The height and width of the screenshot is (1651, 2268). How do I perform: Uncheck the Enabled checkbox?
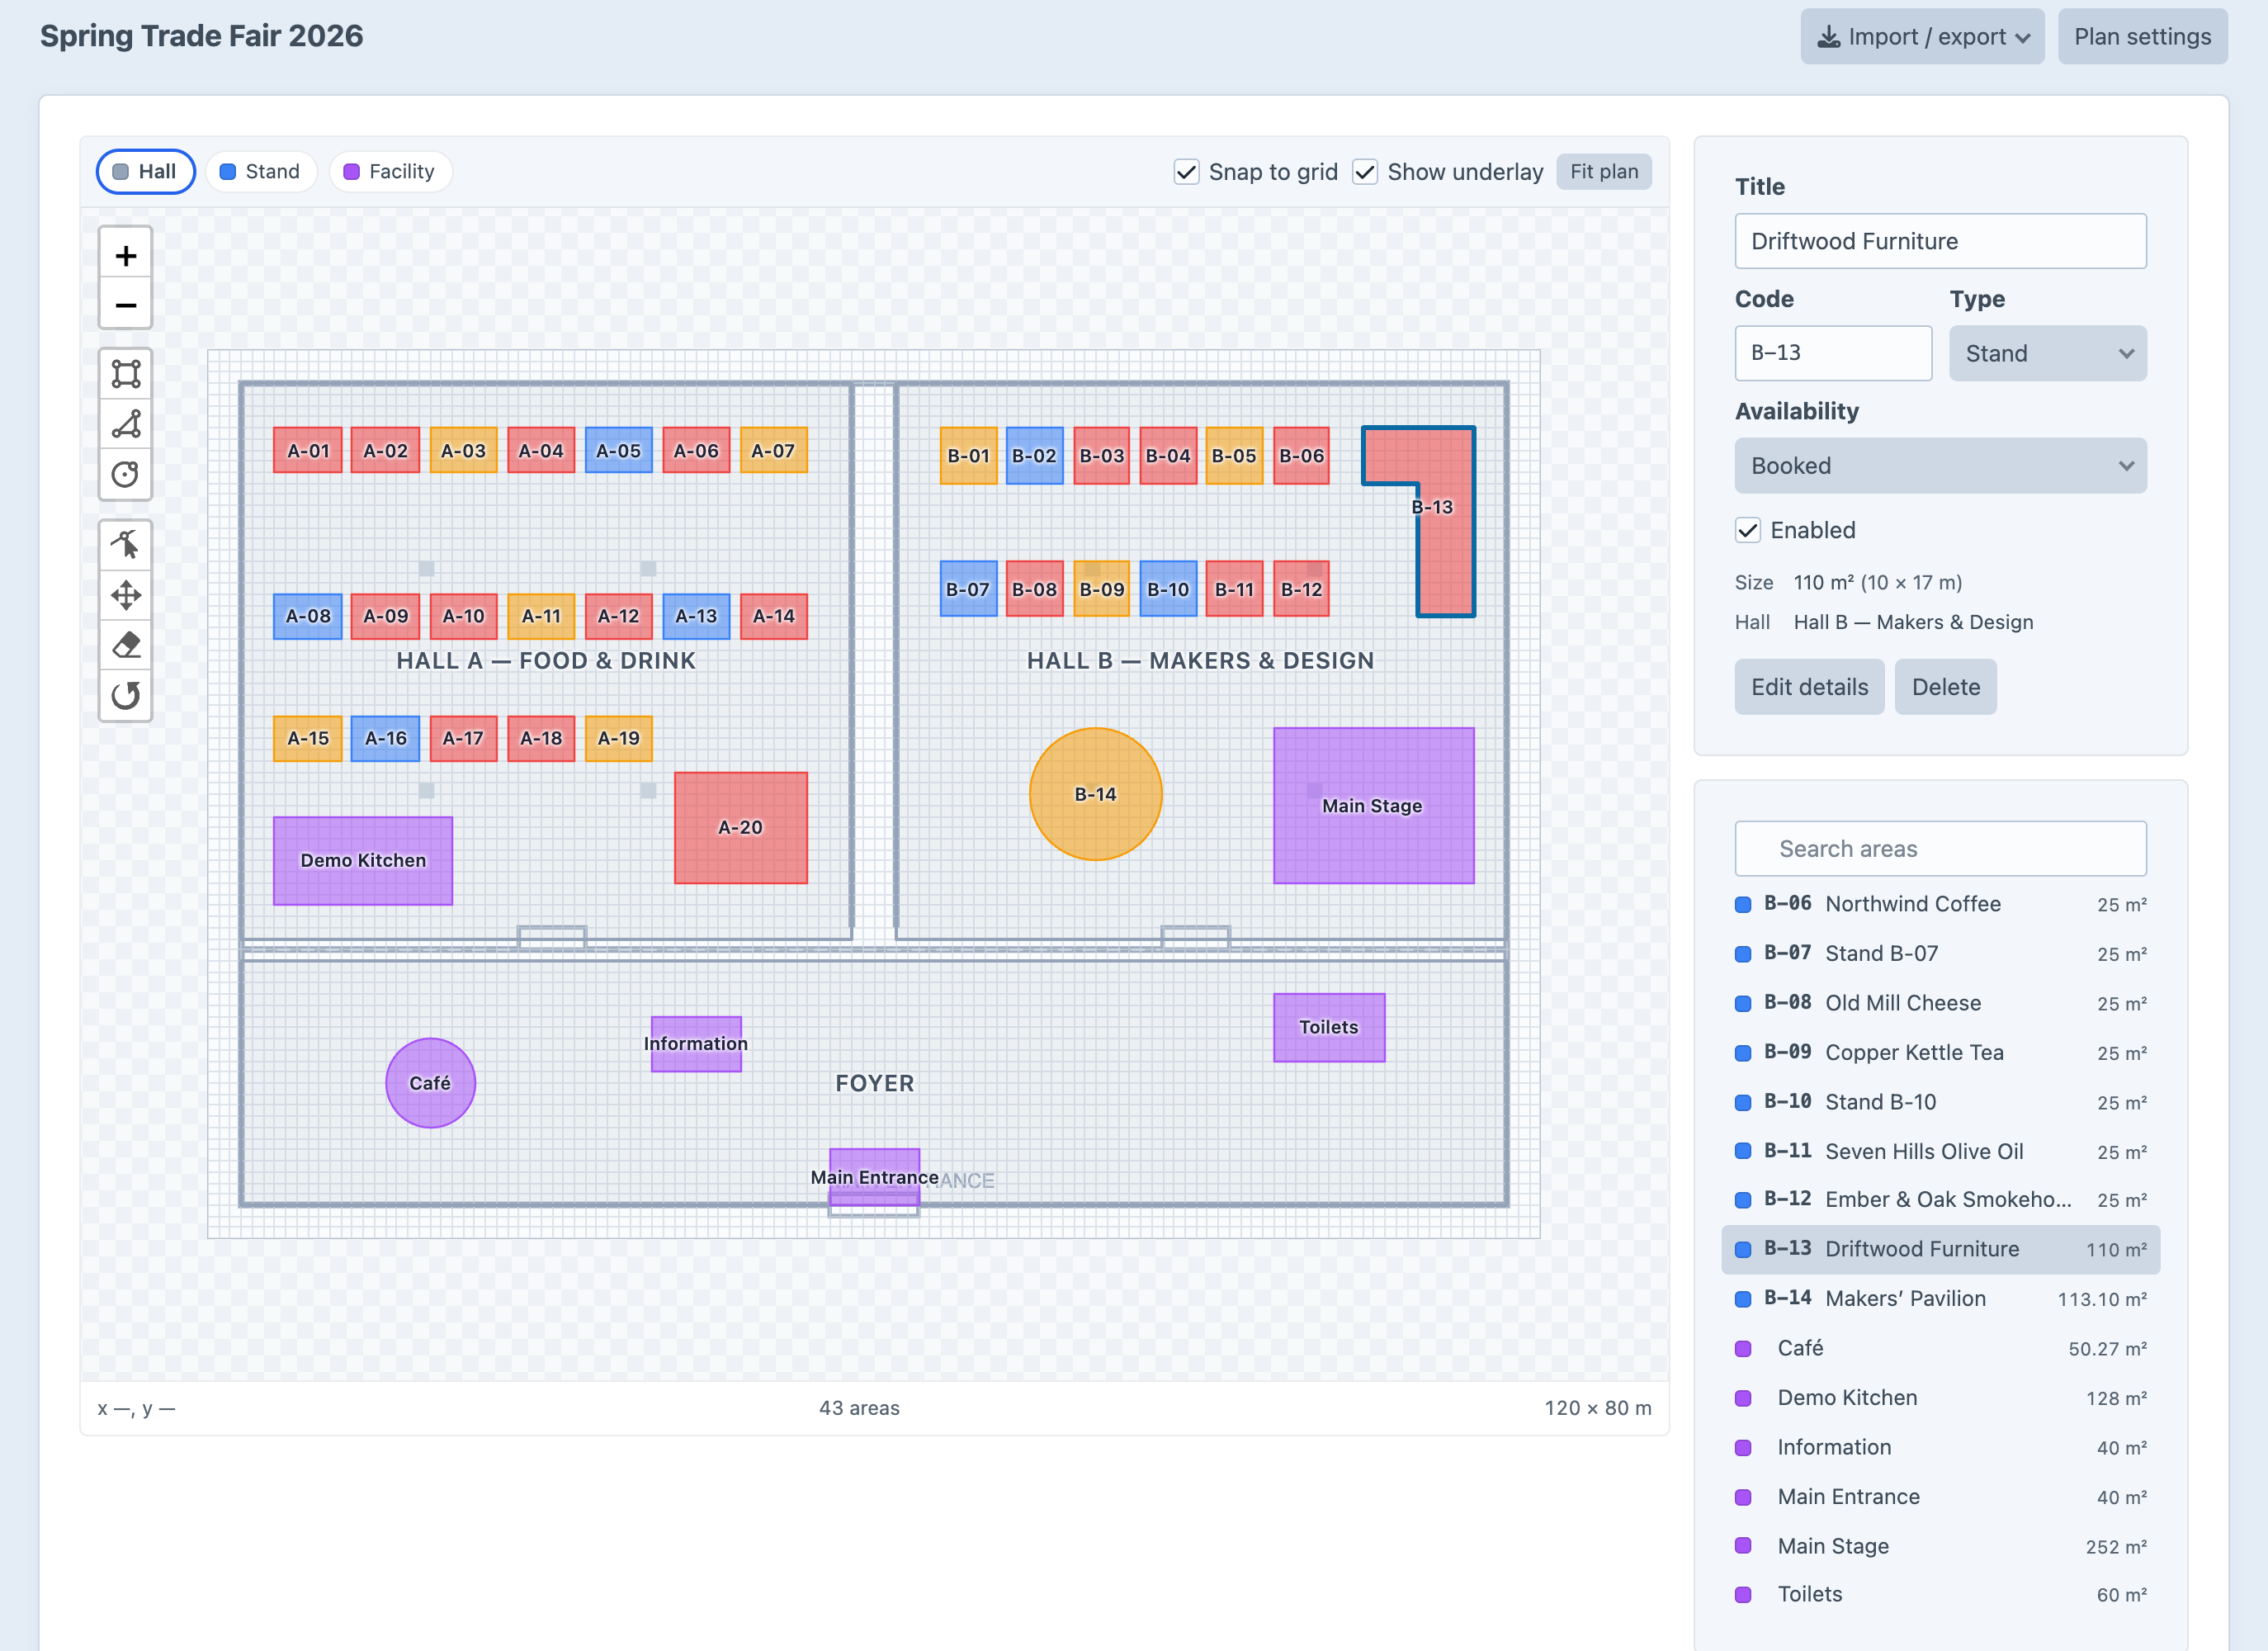1747,530
